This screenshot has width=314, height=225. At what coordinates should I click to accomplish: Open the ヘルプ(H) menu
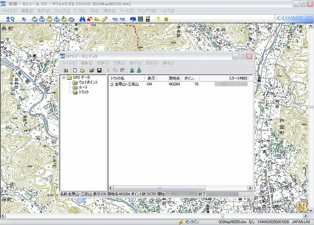click(167, 11)
